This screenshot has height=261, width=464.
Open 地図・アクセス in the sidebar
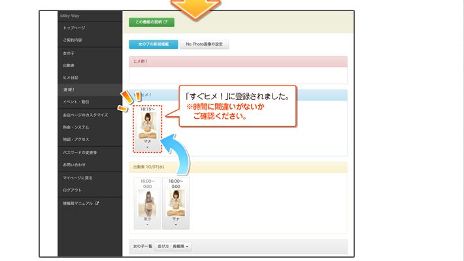click(76, 139)
